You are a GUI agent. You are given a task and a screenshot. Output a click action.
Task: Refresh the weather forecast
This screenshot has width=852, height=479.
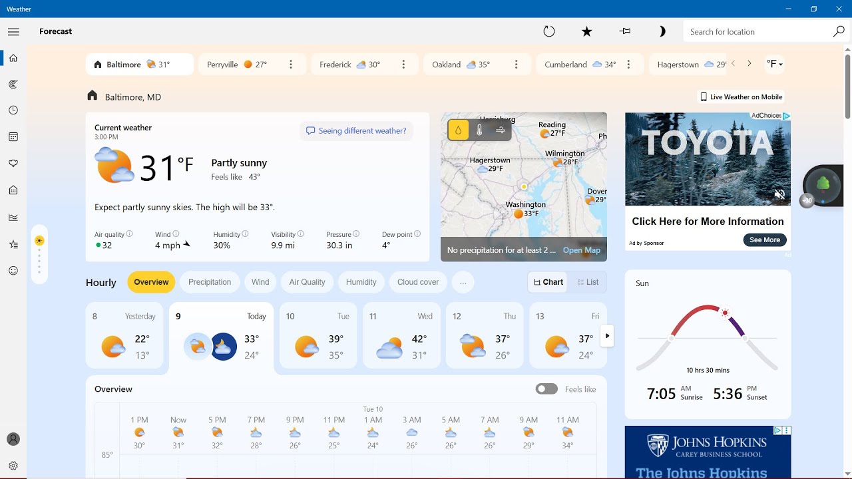(549, 31)
